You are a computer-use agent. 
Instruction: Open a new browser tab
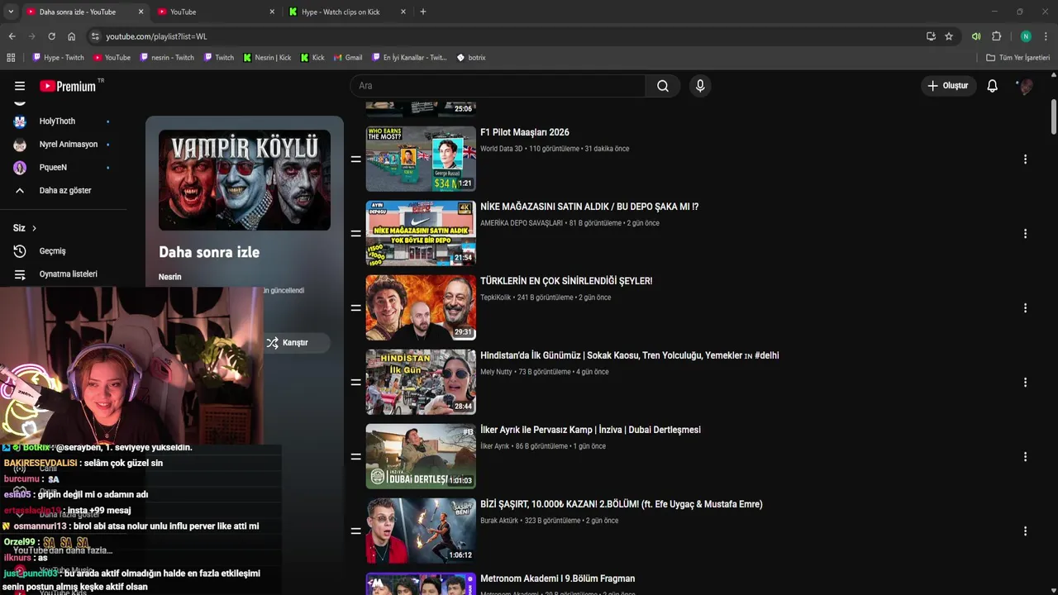click(423, 12)
